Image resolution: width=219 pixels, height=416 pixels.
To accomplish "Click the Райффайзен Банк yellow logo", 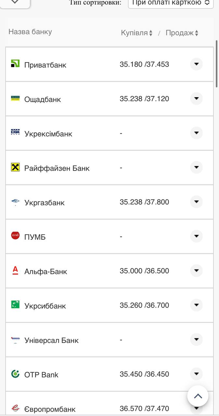I will coord(15,167).
